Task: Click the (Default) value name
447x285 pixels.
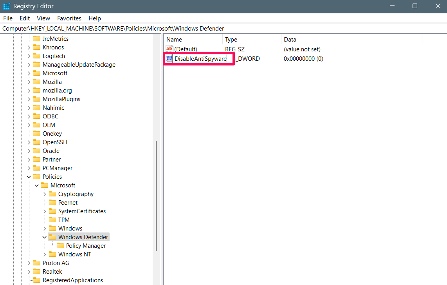Action: [186, 49]
